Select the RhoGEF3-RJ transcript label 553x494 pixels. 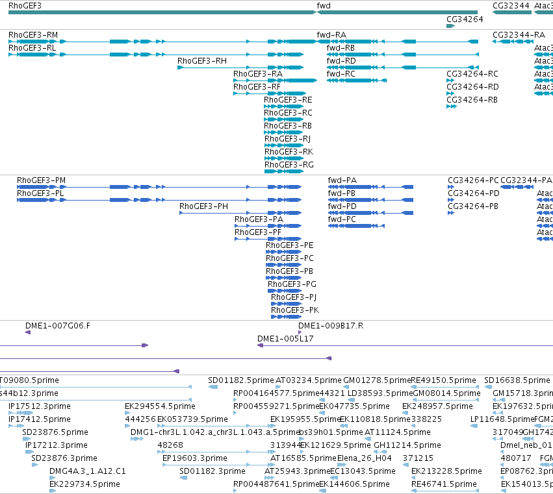click(x=287, y=139)
